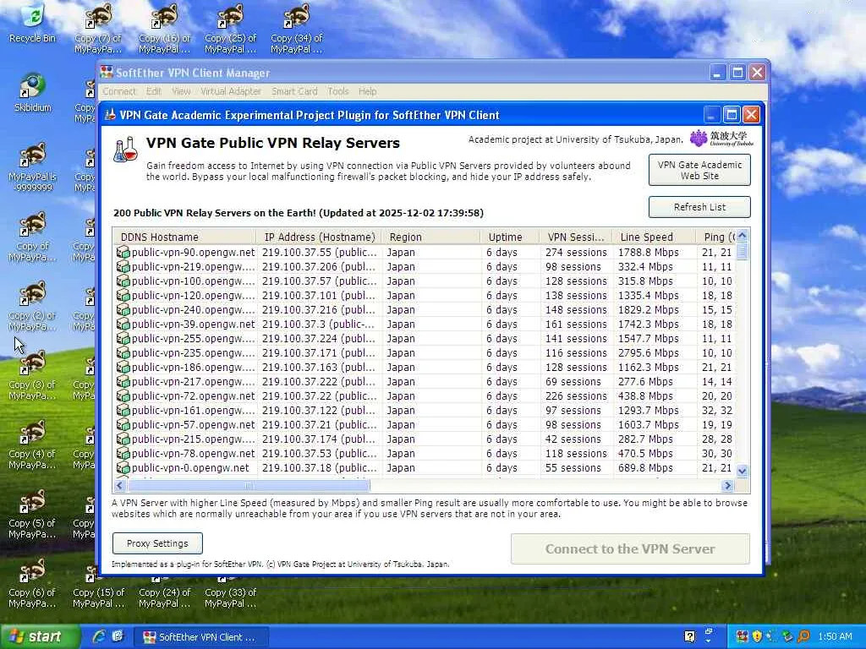Viewport: 866px width, 649px height.
Task: Open the Edit menu
Action: coord(154,91)
